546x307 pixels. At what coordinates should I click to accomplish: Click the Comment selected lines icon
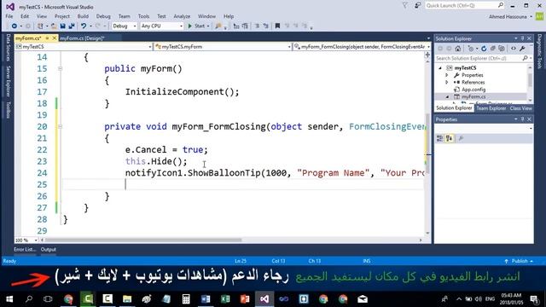coord(257,26)
